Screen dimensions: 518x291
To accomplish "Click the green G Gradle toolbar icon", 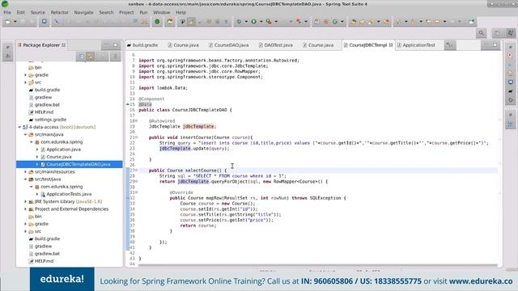I will pyautogui.click(x=335, y=22).
